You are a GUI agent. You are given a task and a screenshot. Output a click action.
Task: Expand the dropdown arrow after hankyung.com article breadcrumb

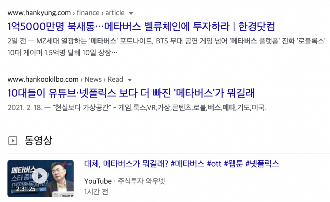(x=131, y=14)
